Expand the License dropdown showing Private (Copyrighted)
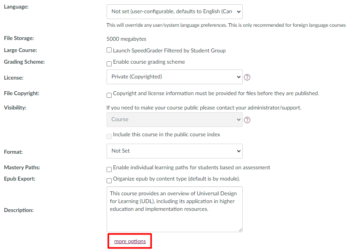The image size is (359, 252). (x=174, y=77)
